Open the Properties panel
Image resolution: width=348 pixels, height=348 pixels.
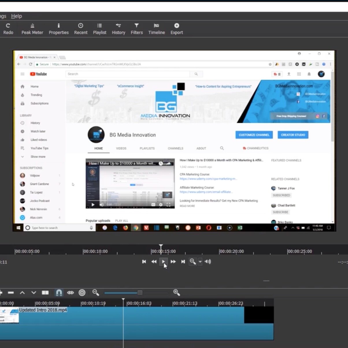tap(59, 29)
